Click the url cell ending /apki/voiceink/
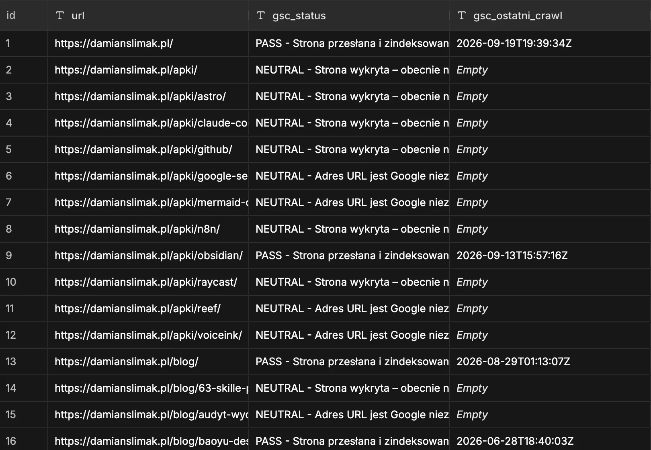 tap(148, 335)
